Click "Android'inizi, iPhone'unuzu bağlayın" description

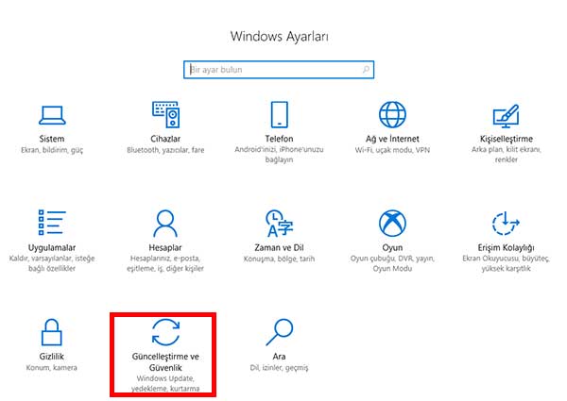coord(279,155)
